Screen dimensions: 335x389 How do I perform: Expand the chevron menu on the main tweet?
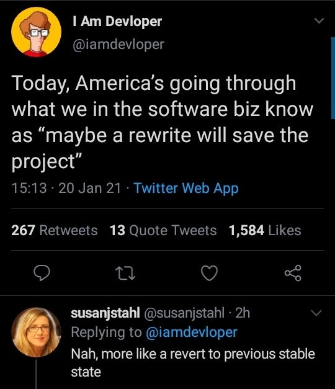(x=319, y=20)
